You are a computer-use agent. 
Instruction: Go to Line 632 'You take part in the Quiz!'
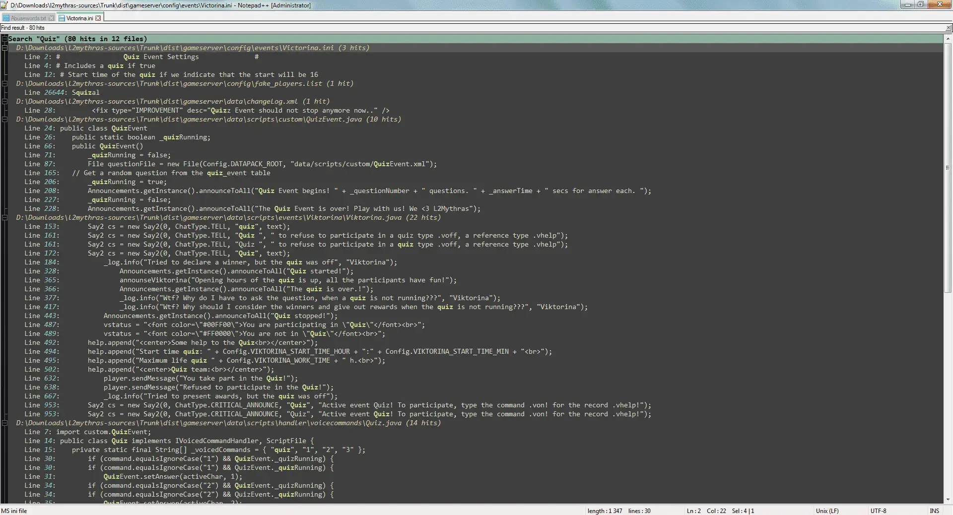(x=161, y=378)
